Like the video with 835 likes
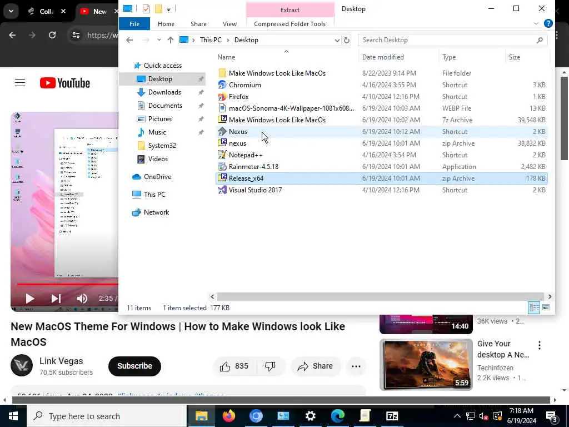This screenshot has width=569, height=427. (234, 366)
